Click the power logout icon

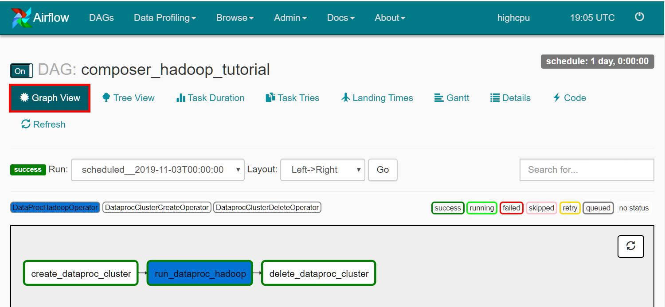coord(639,17)
